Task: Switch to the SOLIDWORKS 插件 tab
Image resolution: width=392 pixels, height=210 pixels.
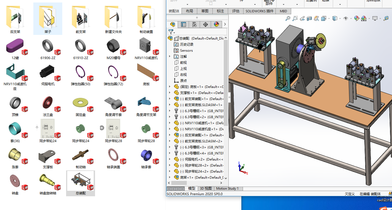Action: point(259,11)
